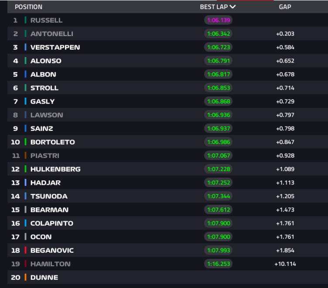
Task: Select the COLAPINTO driver name
Action: pos(52,223)
